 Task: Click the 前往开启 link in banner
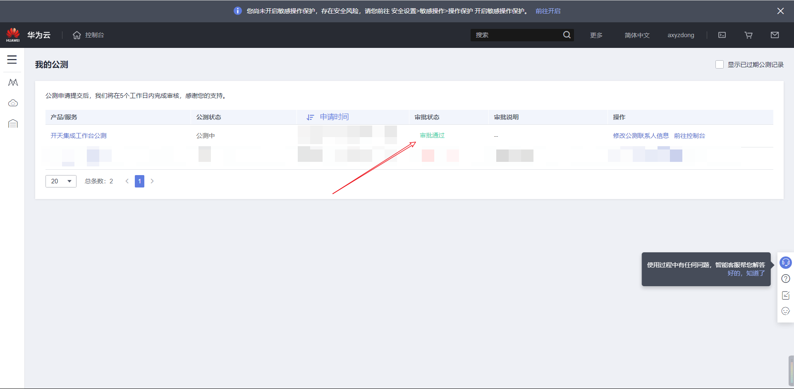tap(548, 11)
